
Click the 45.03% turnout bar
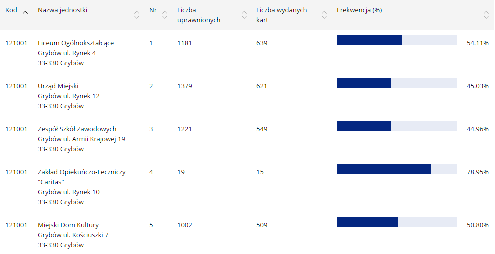[x=396, y=83]
